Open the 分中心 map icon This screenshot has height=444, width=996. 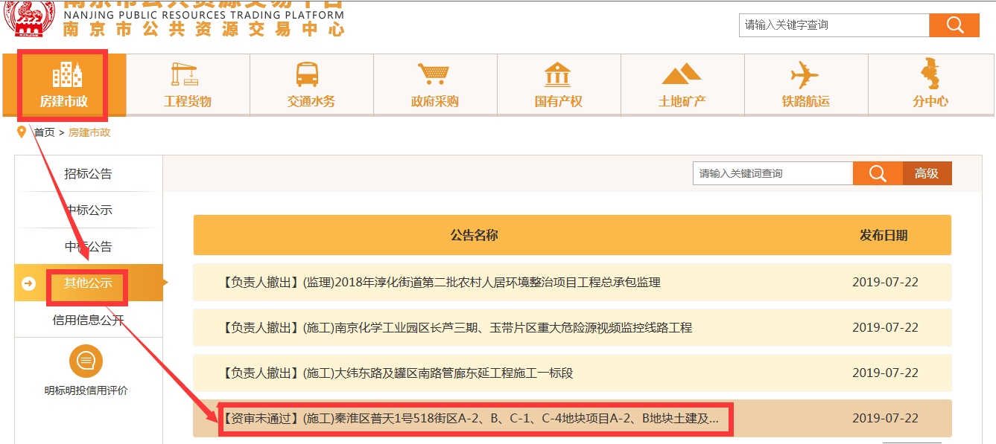pyautogui.click(x=930, y=74)
